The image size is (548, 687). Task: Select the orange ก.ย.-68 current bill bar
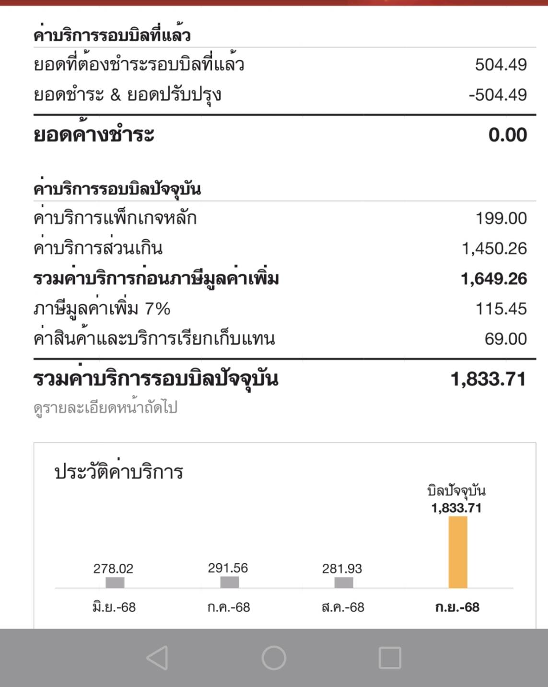(x=457, y=551)
